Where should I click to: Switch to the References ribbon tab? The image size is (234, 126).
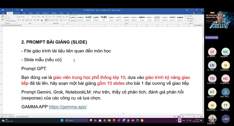coord(46,13)
